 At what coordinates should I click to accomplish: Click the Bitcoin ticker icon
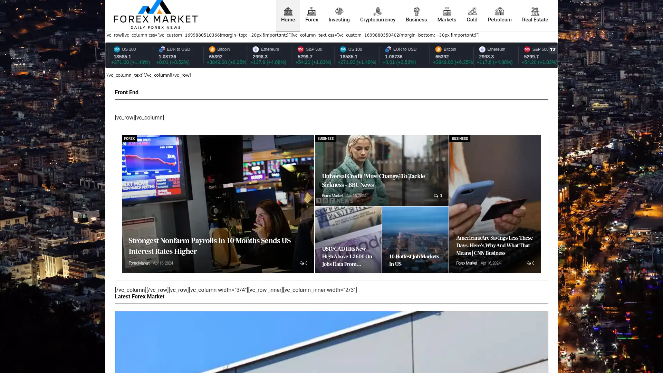[x=212, y=49]
